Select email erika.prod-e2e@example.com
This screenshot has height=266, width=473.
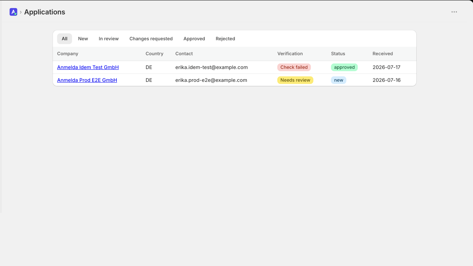211,80
